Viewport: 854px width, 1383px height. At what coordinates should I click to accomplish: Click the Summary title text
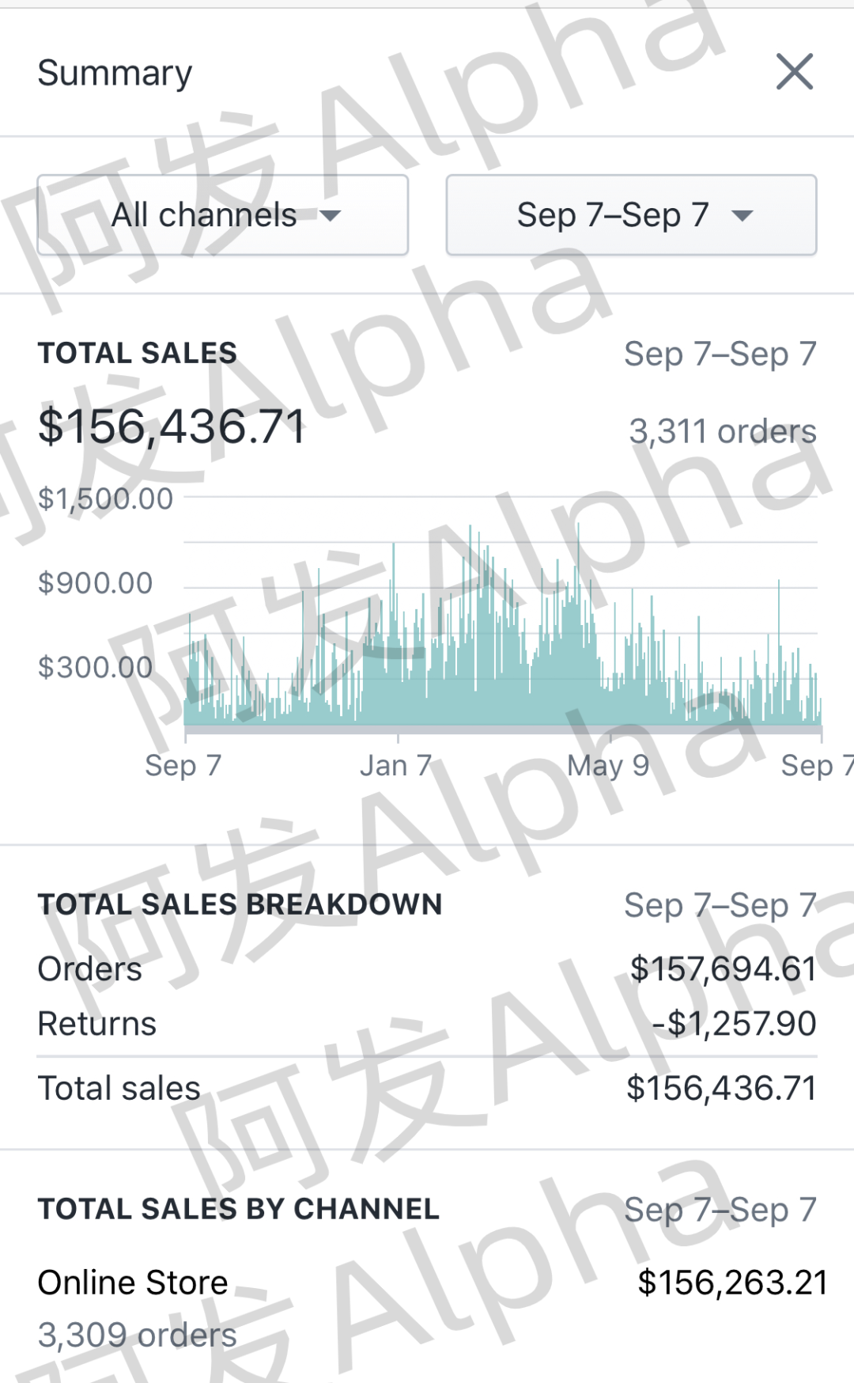pyautogui.click(x=115, y=73)
